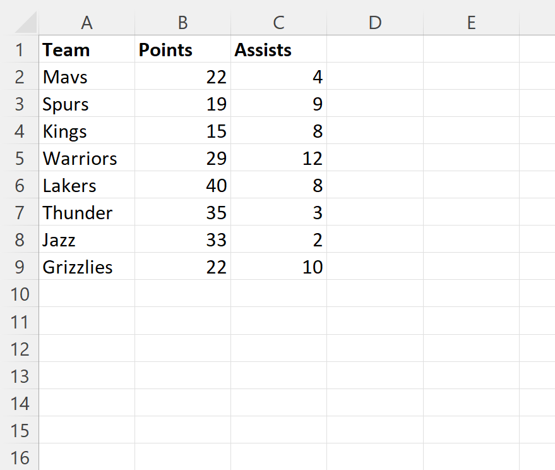Select row 1 header

pyautogui.click(x=20, y=50)
